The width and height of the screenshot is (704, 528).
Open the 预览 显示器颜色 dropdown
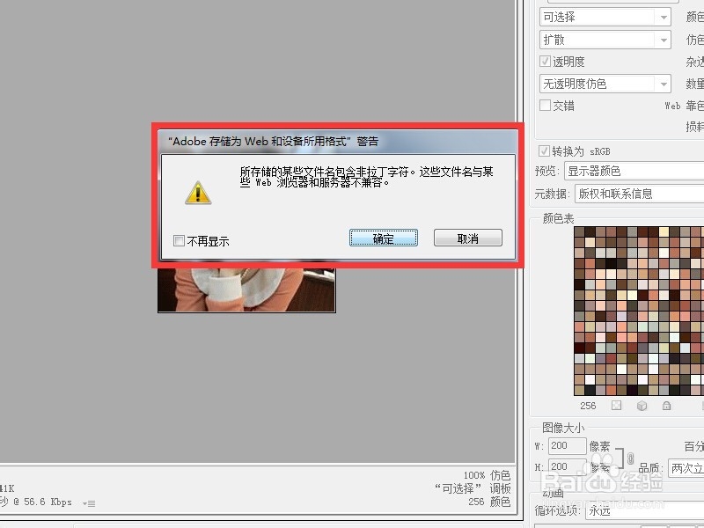pos(634,171)
